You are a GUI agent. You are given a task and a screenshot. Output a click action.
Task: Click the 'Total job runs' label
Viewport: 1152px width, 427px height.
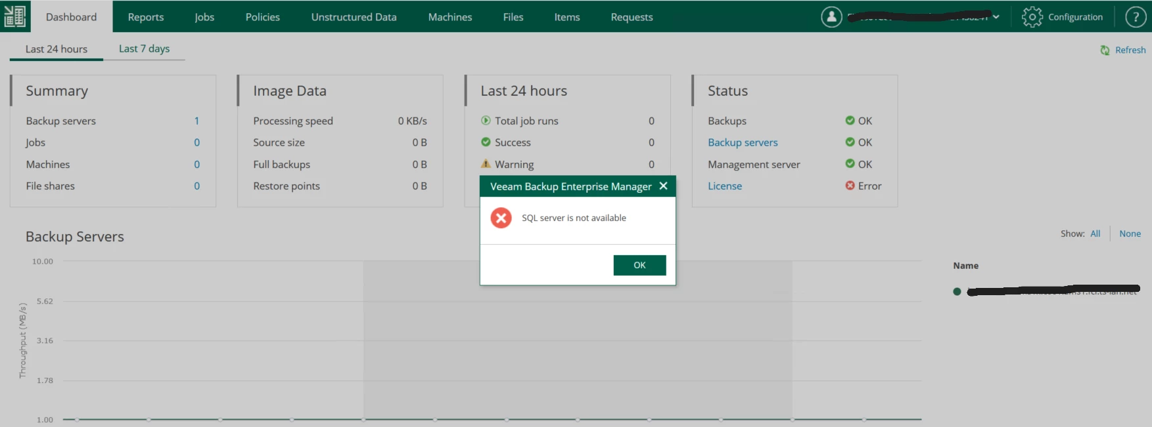pyautogui.click(x=526, y=121)
